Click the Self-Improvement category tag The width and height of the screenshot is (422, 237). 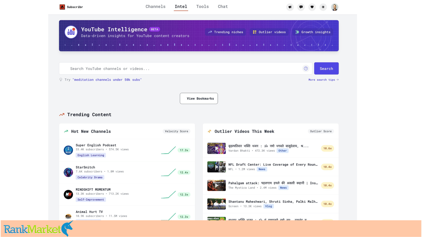point(91,200)
